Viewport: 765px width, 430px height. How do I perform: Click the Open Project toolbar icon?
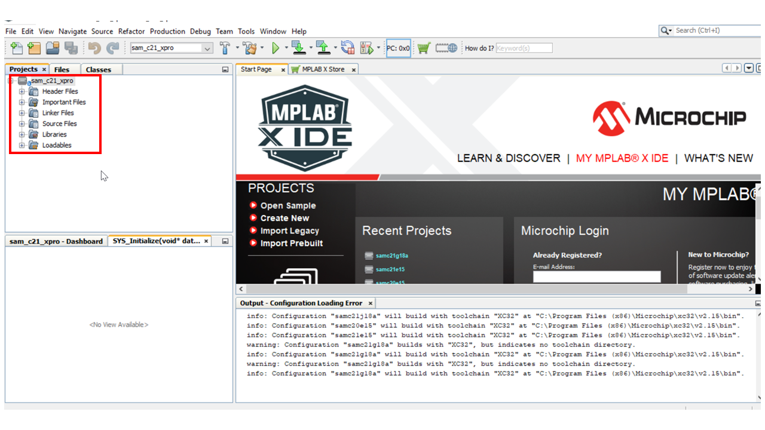(x=53, y=48)
